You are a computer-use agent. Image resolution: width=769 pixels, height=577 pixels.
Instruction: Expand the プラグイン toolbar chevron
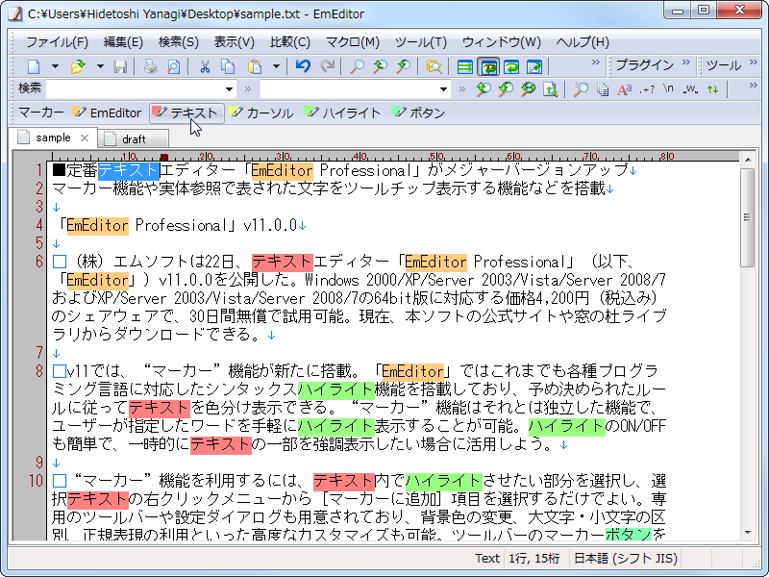point(686,62)
